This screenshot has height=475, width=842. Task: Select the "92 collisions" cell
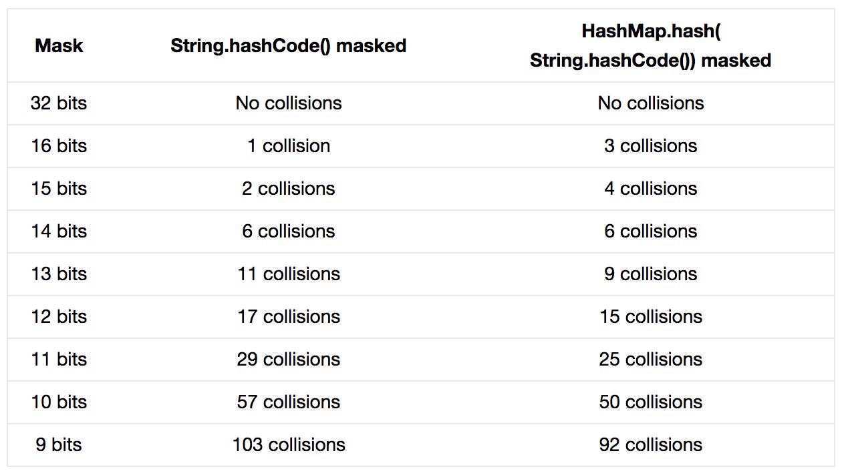click(x=650, y=445)
